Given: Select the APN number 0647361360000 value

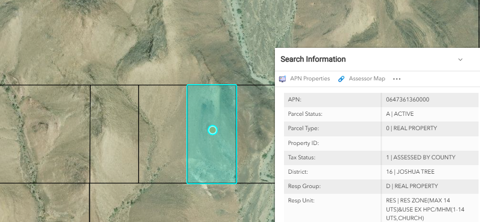Looking at the screenshot, I should (x=407, y=100).
